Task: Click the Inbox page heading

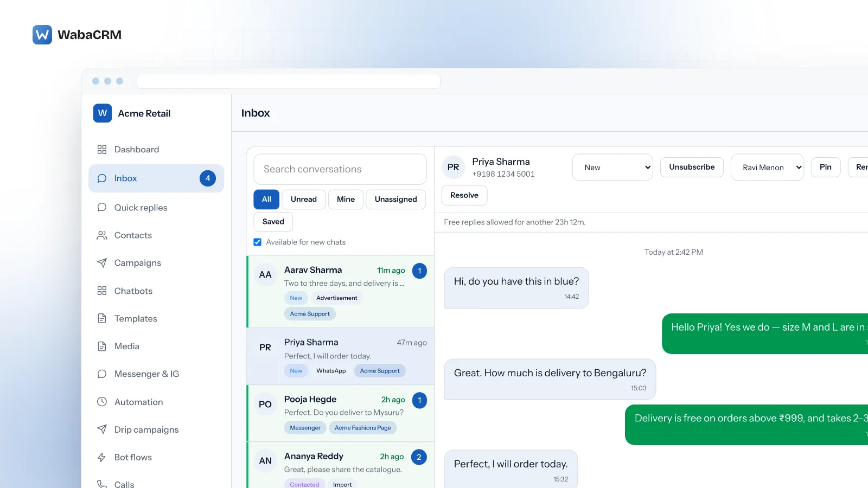Action: (256, 113)
